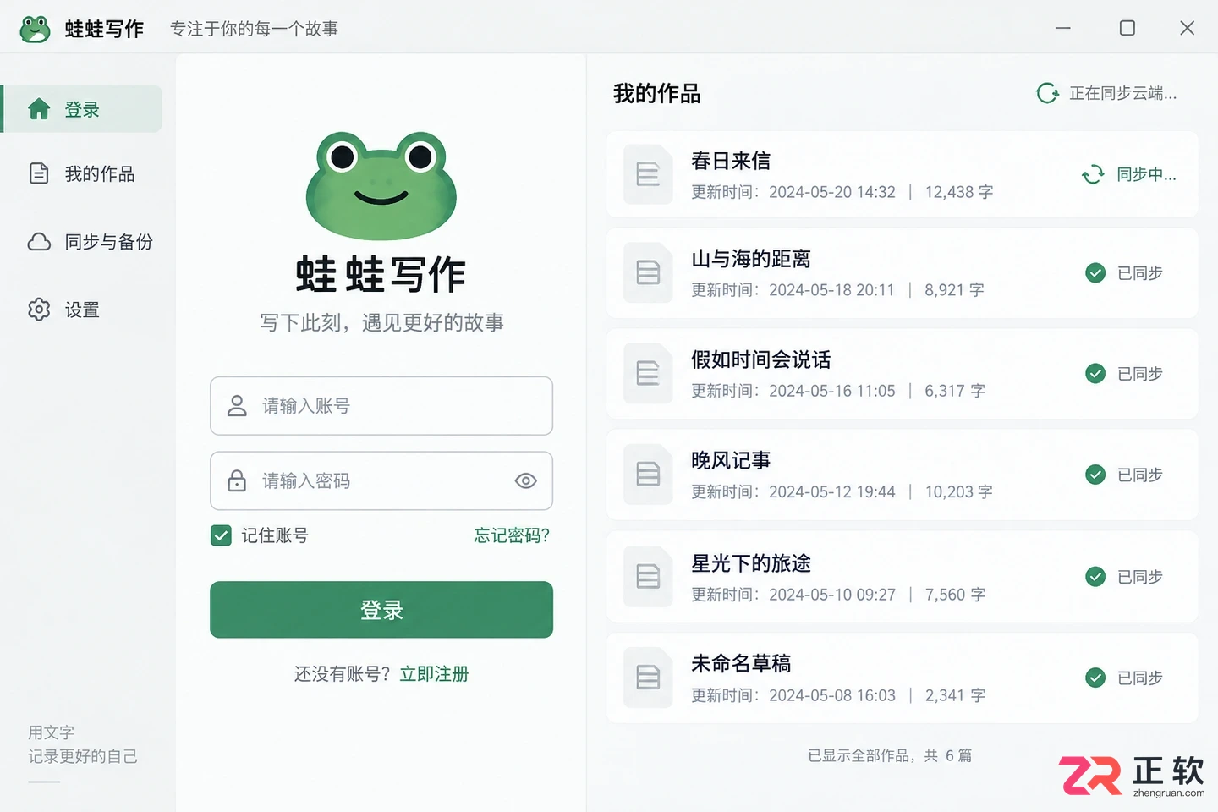Click the green 登录 button
Image resolution: width=1218 pixels, height=812 pixels.
point(381,610)
